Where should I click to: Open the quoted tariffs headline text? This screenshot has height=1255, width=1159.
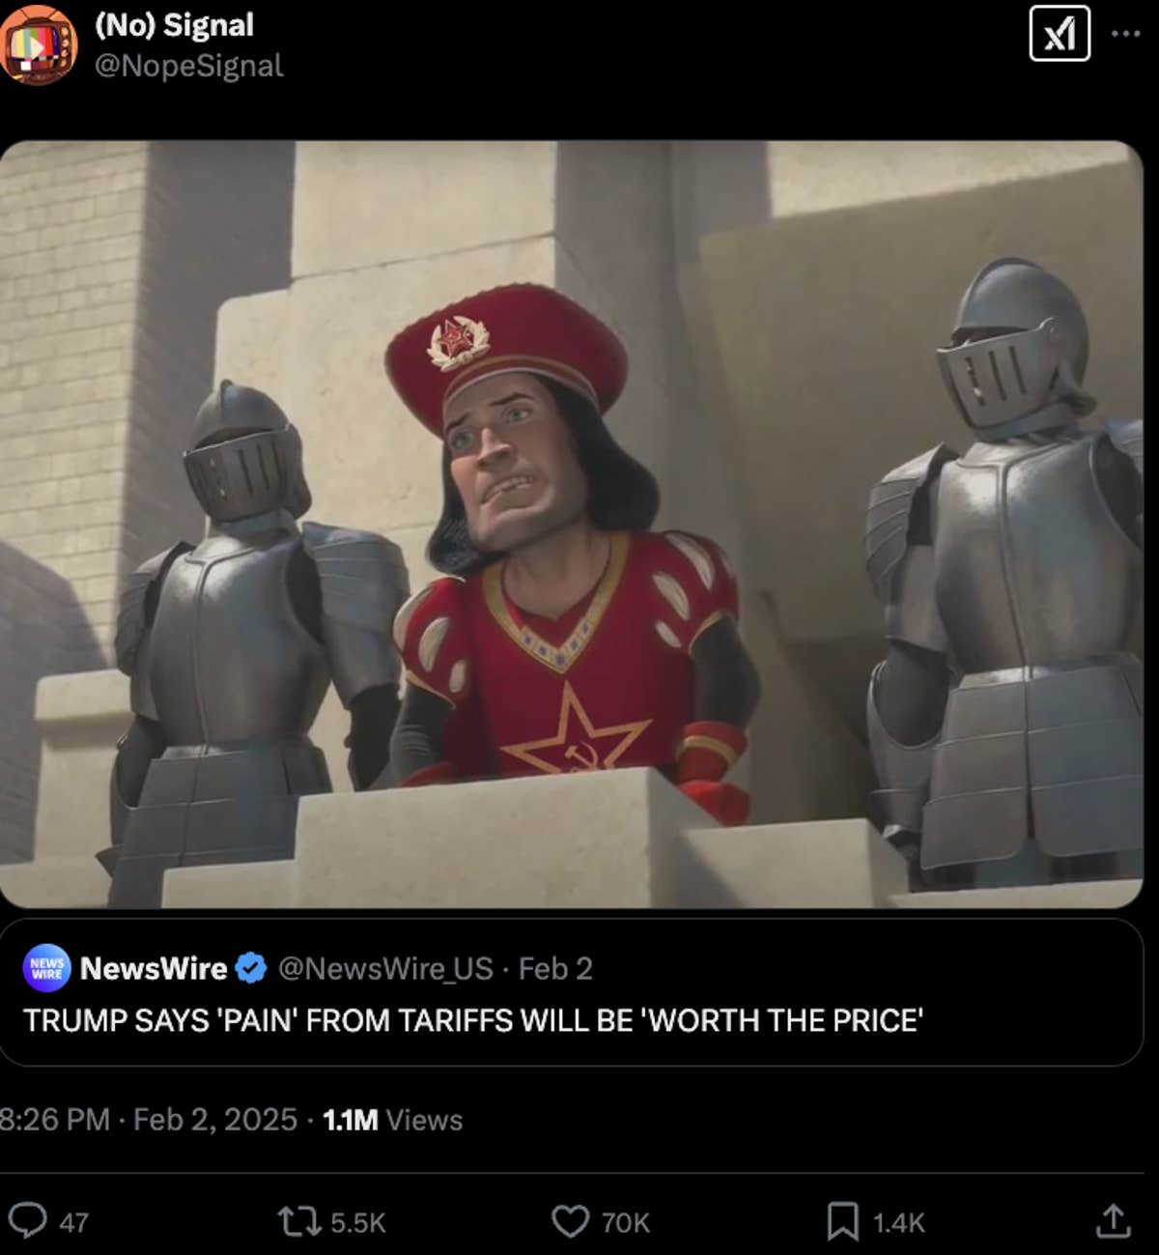click(x=473, y=1020)
